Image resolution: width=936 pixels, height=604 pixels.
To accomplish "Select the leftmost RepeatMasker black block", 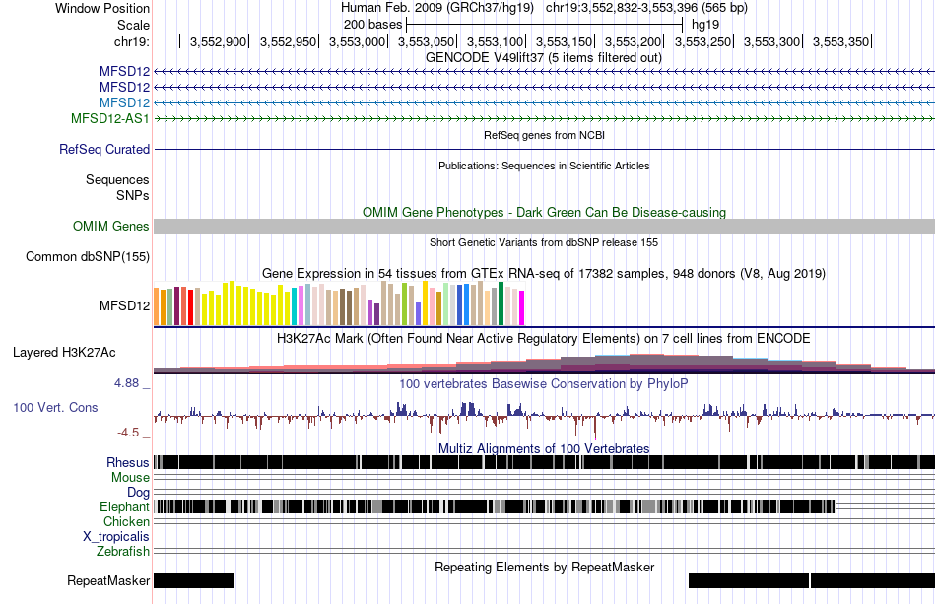I will click(x=193, y=580).
